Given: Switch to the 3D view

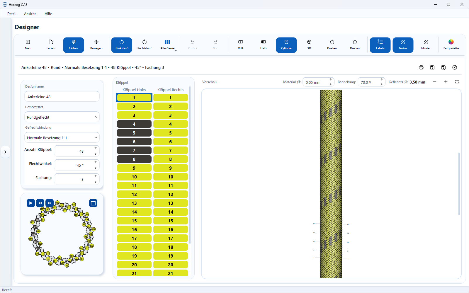Looking at the screenshot, I should click(309, 45).
